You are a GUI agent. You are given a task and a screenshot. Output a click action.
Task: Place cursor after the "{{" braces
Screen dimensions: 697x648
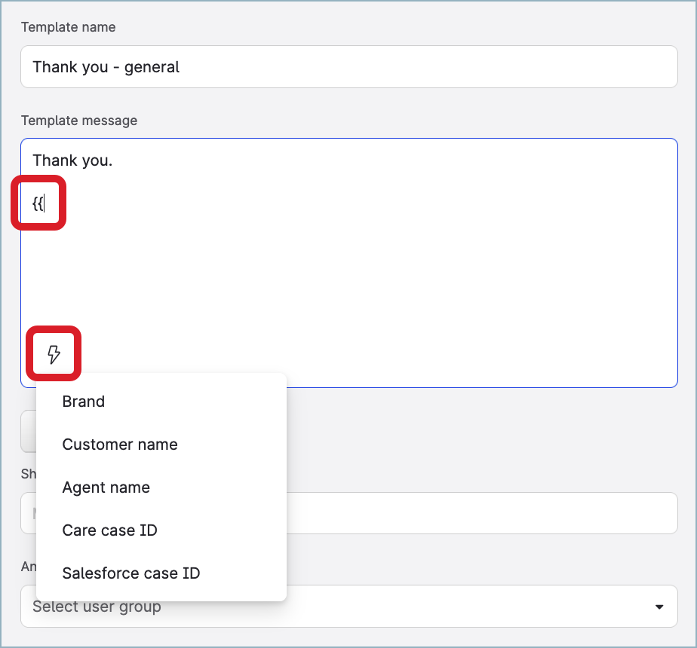click(46, 203)
